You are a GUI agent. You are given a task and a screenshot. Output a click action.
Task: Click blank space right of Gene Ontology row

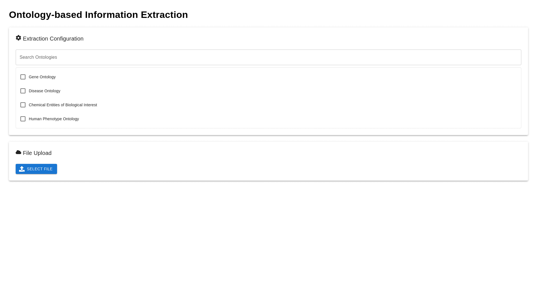[280, 77]
